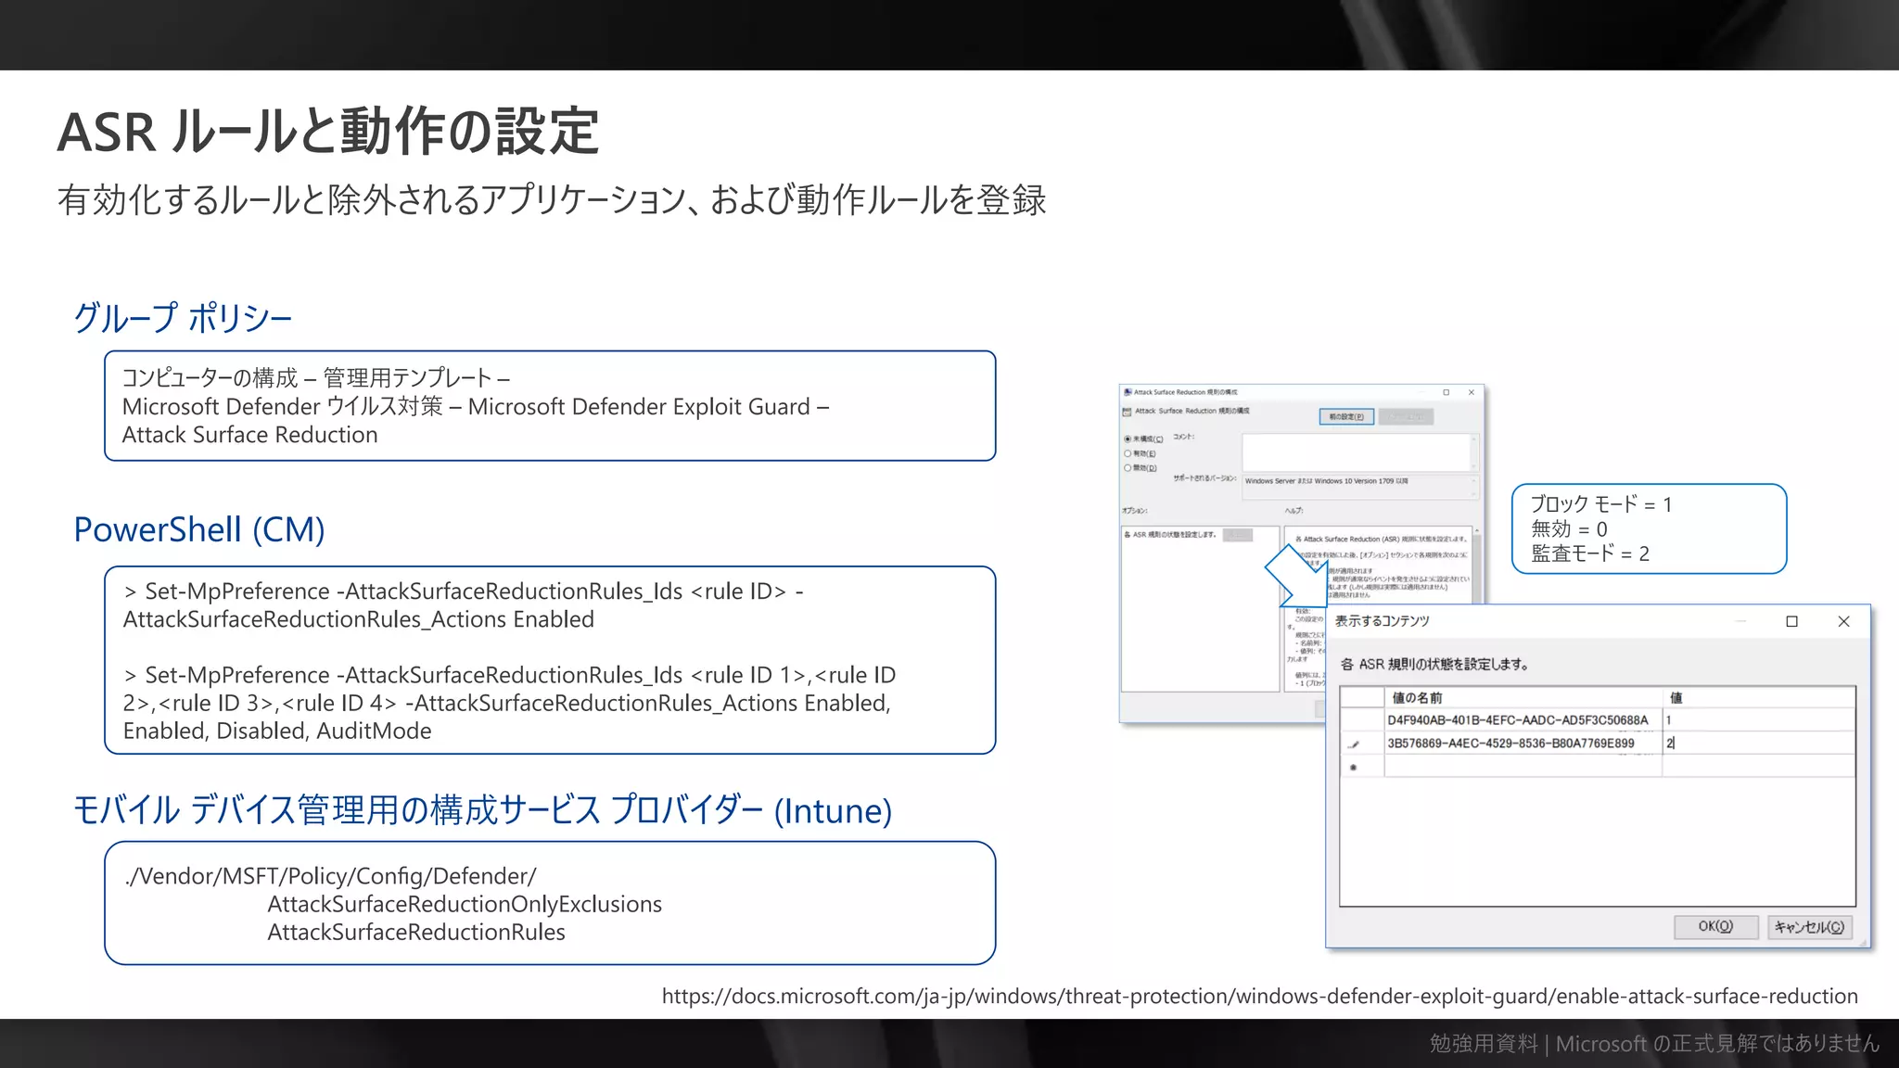Viewport: 1899px width, 1068px height.
Task: Select the row header with pencil icon
Action: click(x=1362, y=743)
